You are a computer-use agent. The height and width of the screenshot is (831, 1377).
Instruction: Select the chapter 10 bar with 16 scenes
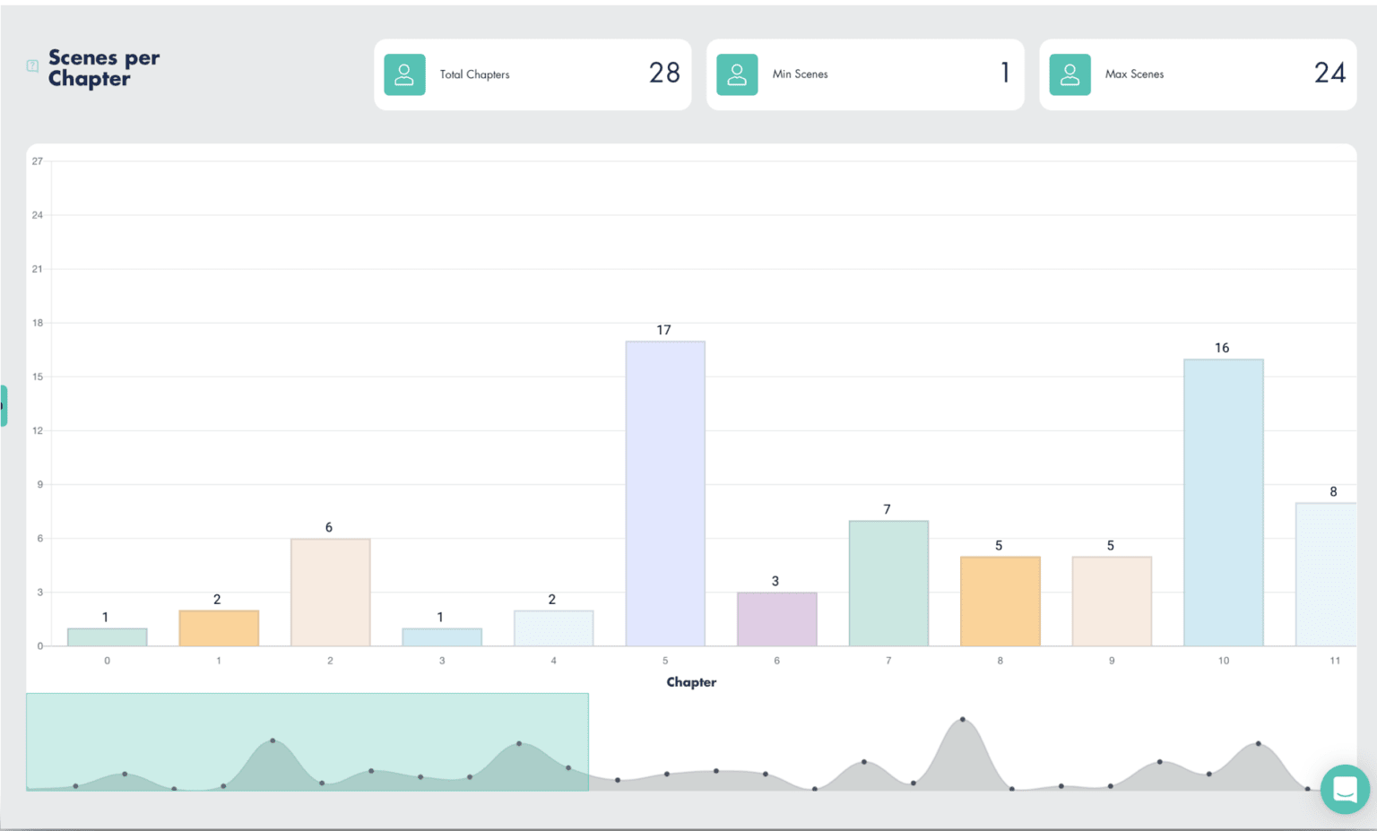pos(1224,502)
